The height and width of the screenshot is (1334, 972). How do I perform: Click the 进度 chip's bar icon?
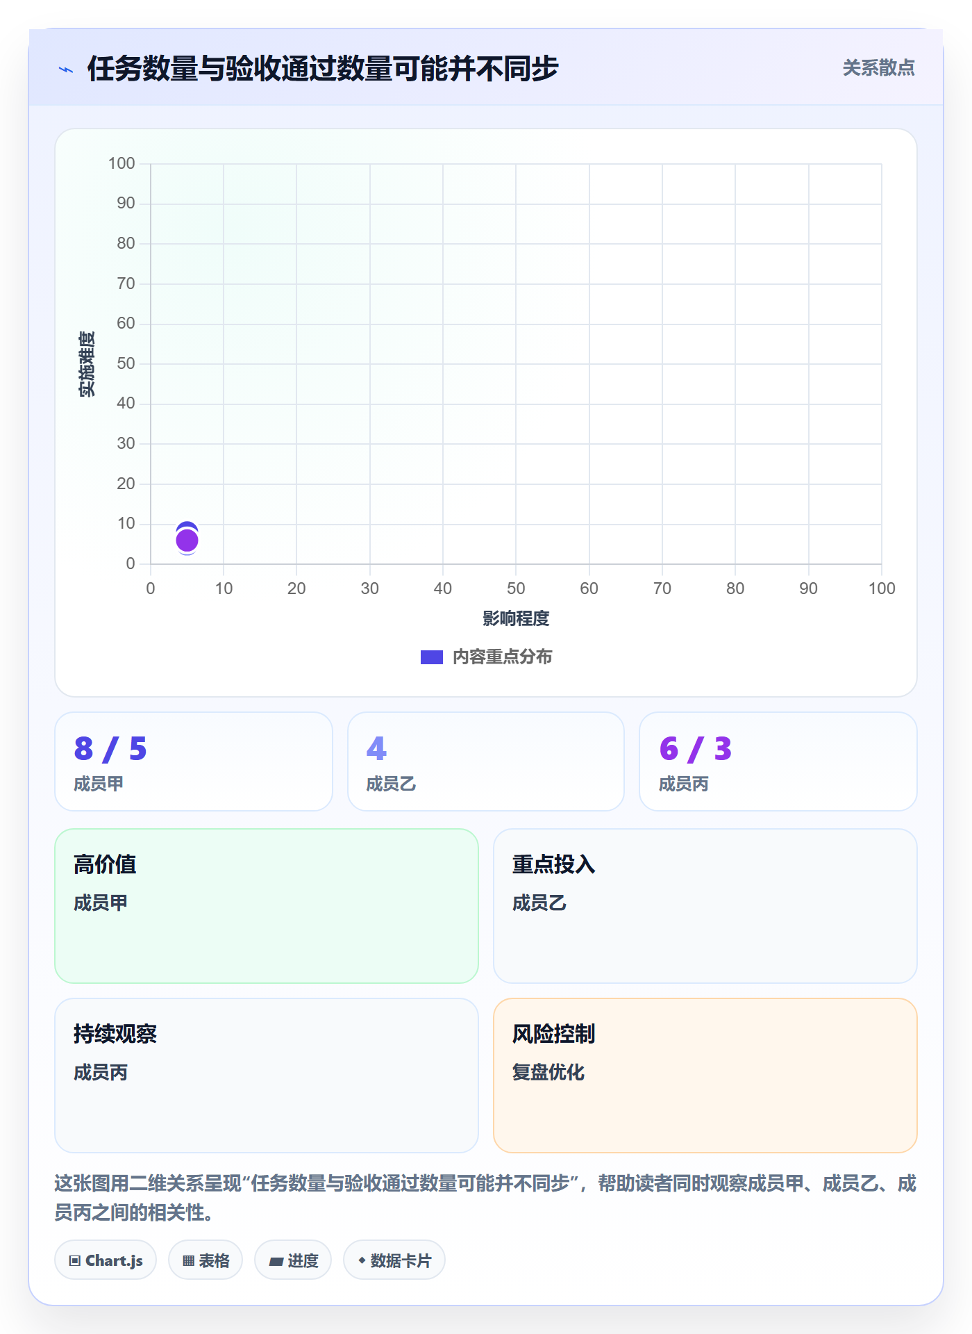point(276,1262)
